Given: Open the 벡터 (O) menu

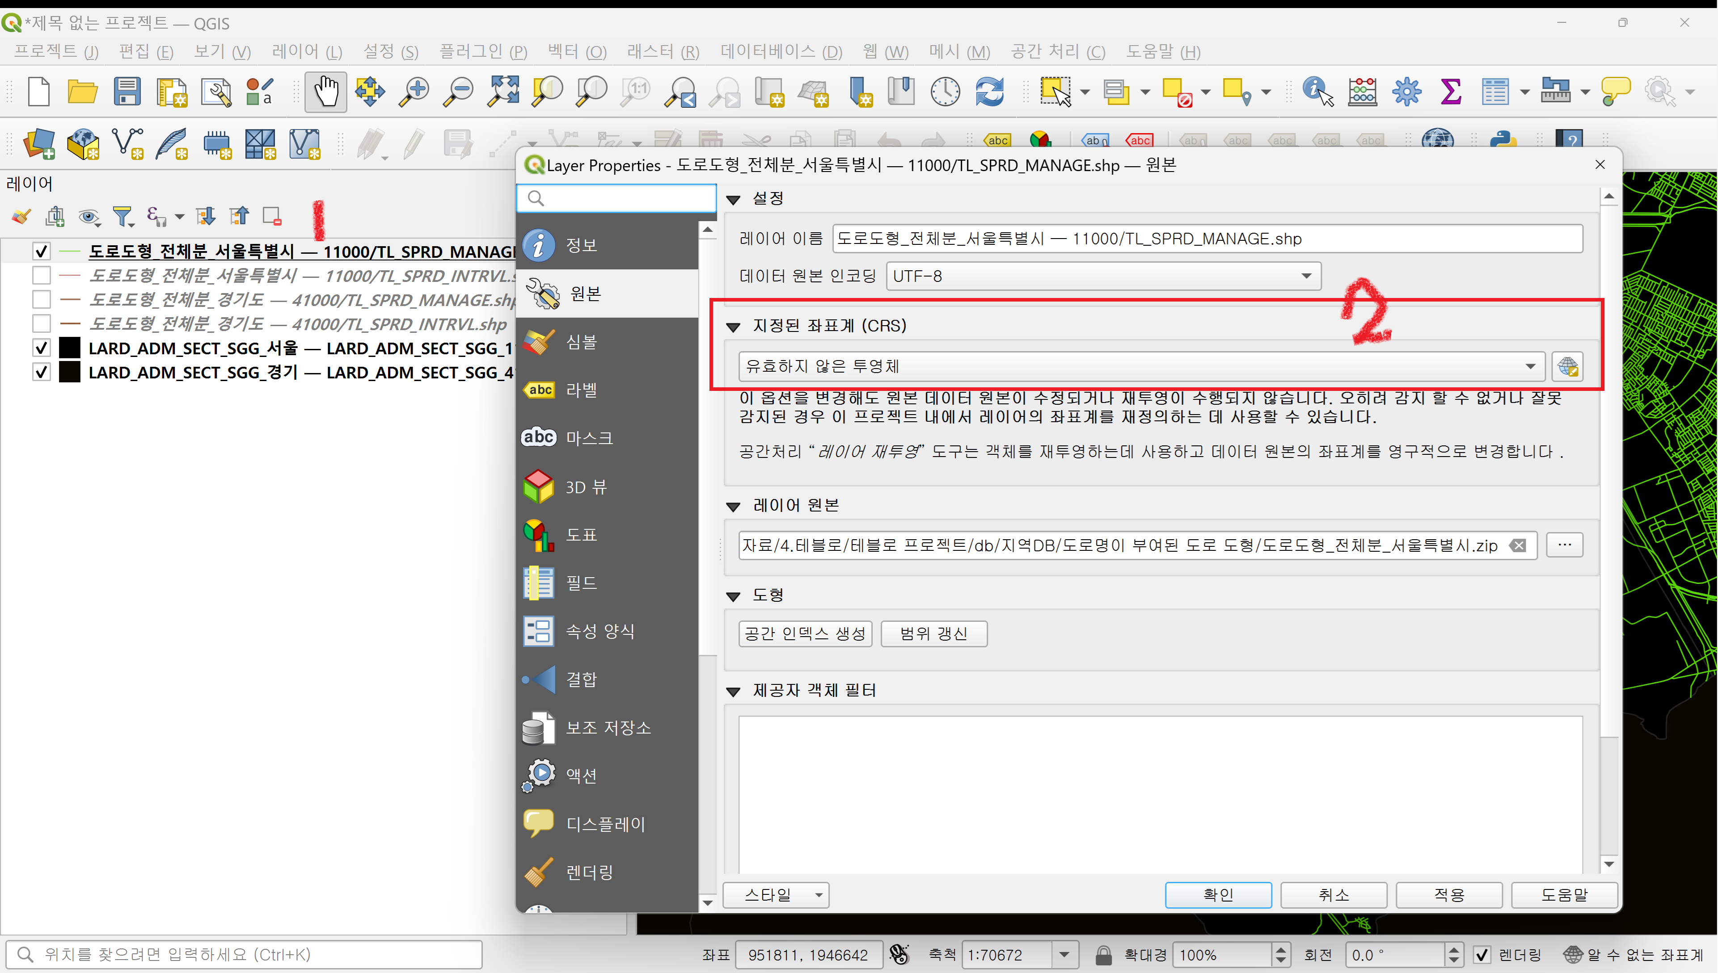Looking at the screenshot, I should [576, 51].
